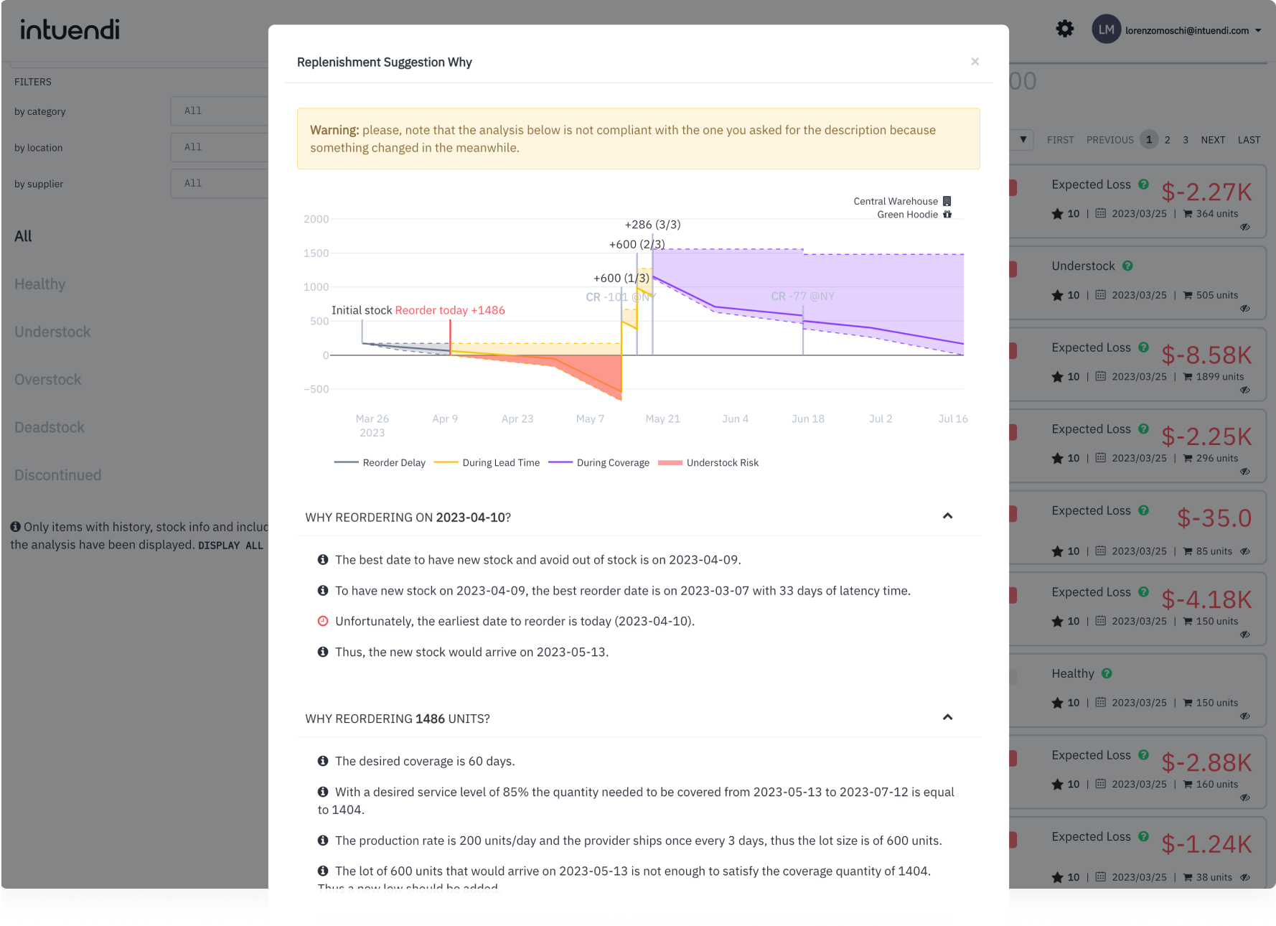
Task: Select the All status tab
Action: click(x=23, y=236)
